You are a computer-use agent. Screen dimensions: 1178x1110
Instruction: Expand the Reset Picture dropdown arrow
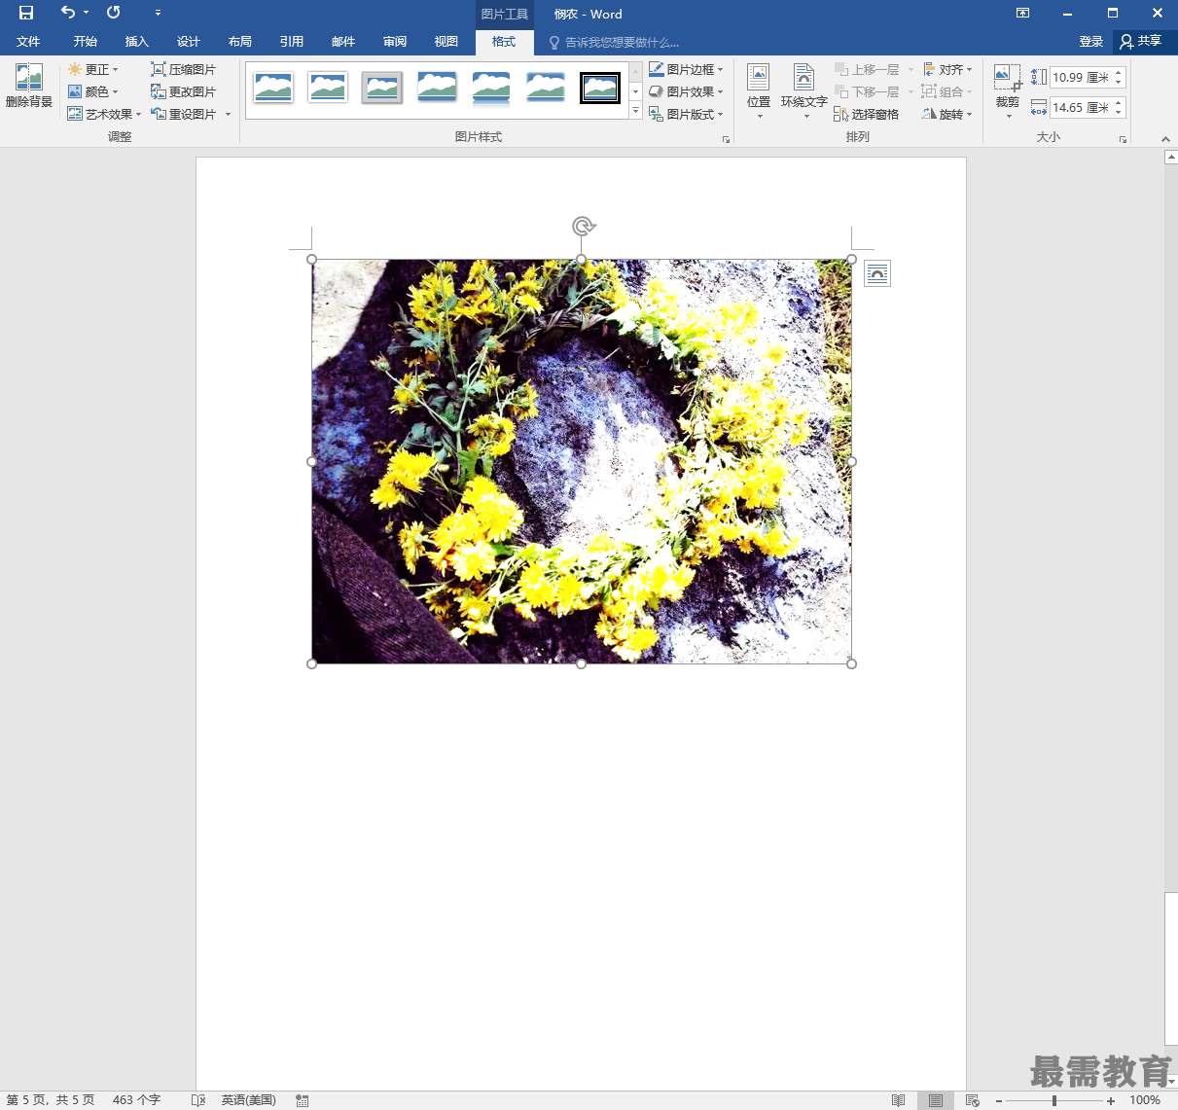click(229, 114)
